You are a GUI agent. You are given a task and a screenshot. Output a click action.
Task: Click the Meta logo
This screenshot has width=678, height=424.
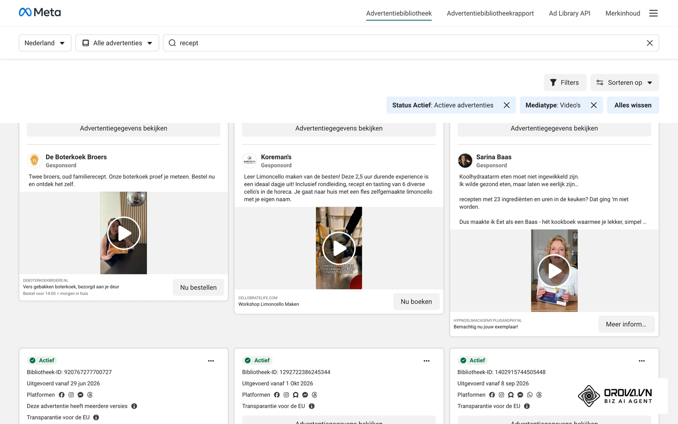(x=40, y=12)
